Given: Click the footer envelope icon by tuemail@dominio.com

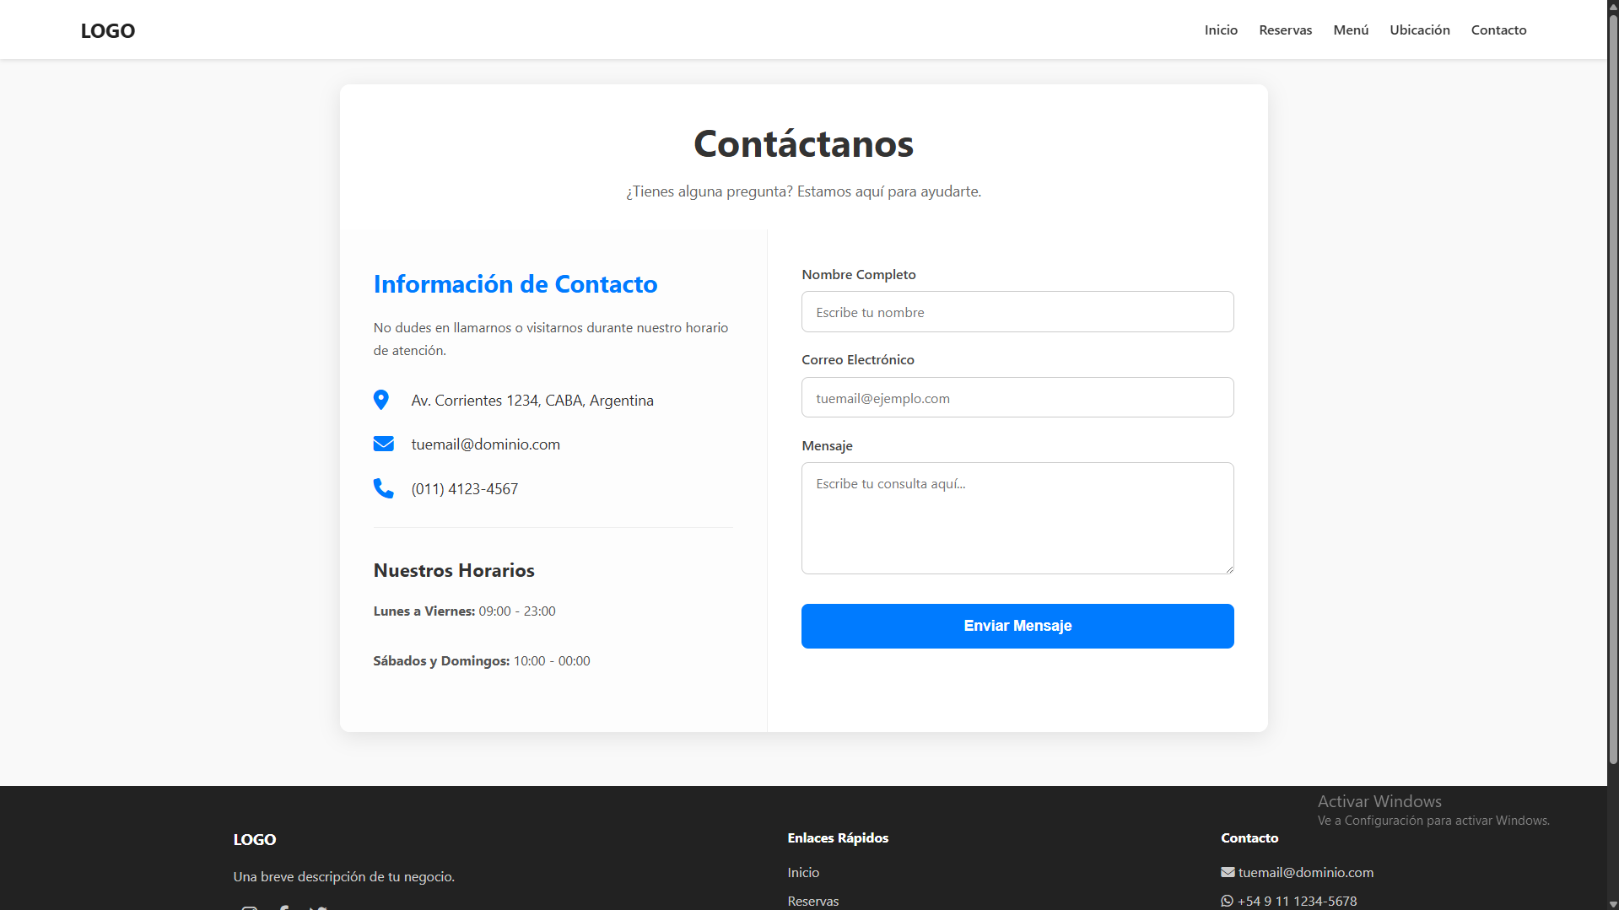Looking at the screenshot, I should point(1228,872).
